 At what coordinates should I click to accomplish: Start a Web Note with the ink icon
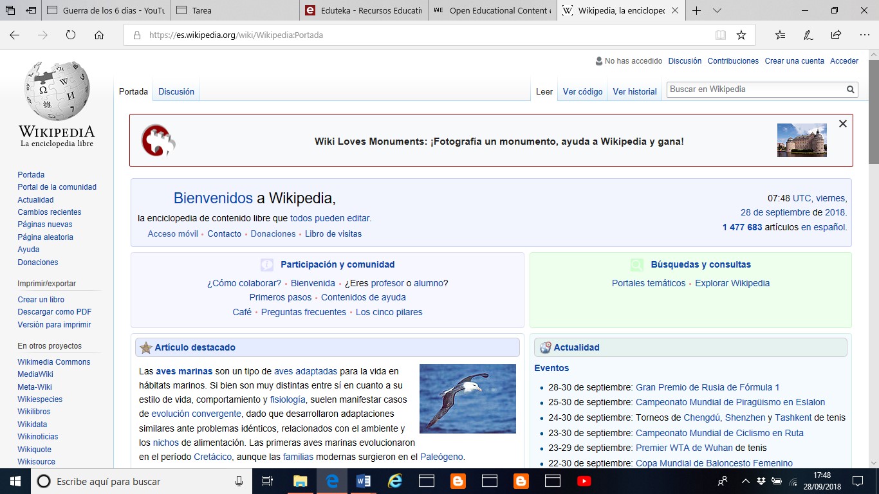point(808,35)
